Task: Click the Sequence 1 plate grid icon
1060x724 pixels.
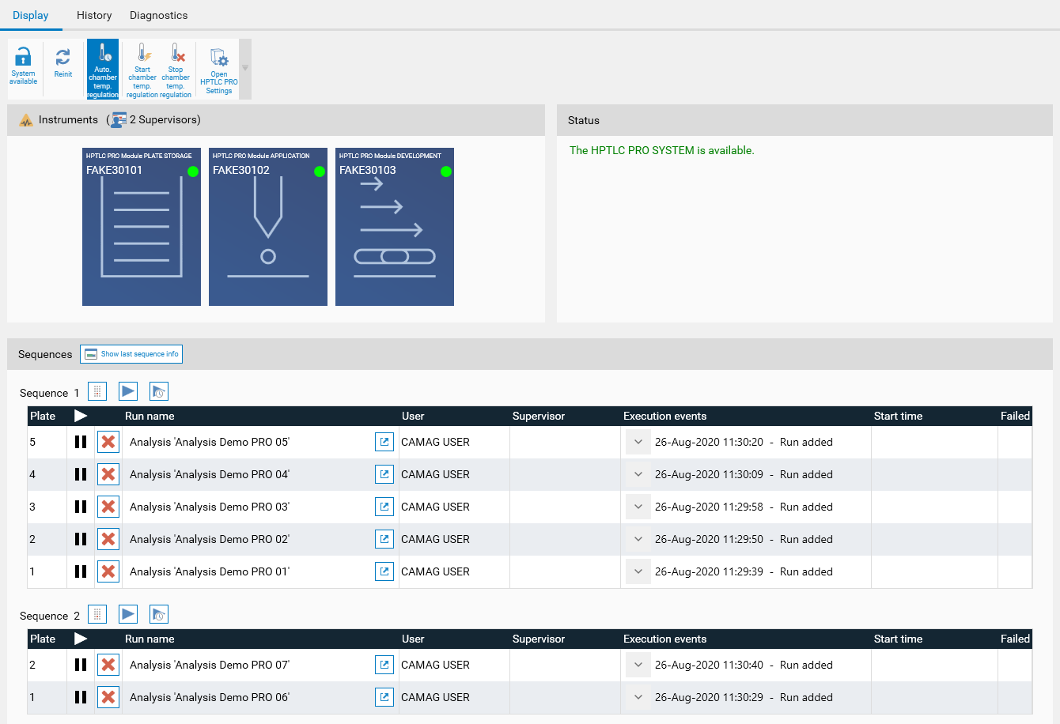Action: click(x=97, y=391)
